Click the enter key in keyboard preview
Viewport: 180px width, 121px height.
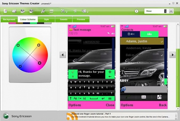(x=103, y=98)
